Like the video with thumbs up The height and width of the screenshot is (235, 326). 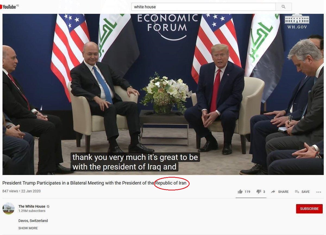click(x=240, y=192)
